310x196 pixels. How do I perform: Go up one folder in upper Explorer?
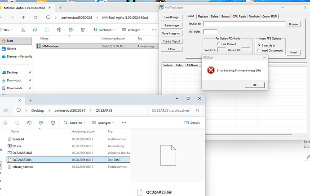(24, 17)
